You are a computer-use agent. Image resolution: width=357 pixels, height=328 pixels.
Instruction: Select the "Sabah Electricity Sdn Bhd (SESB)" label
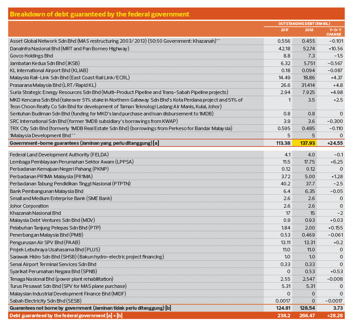(x=46, y=301)
